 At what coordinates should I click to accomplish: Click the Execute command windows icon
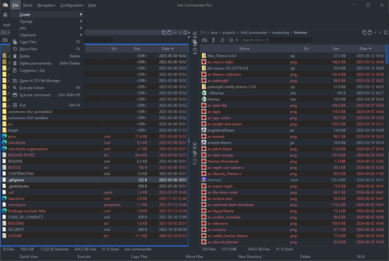[x=15, y=95]
